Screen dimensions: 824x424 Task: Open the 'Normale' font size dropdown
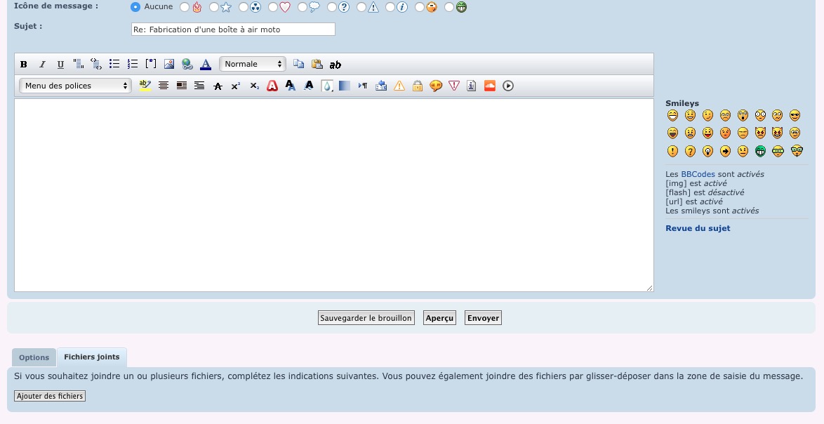253,65
